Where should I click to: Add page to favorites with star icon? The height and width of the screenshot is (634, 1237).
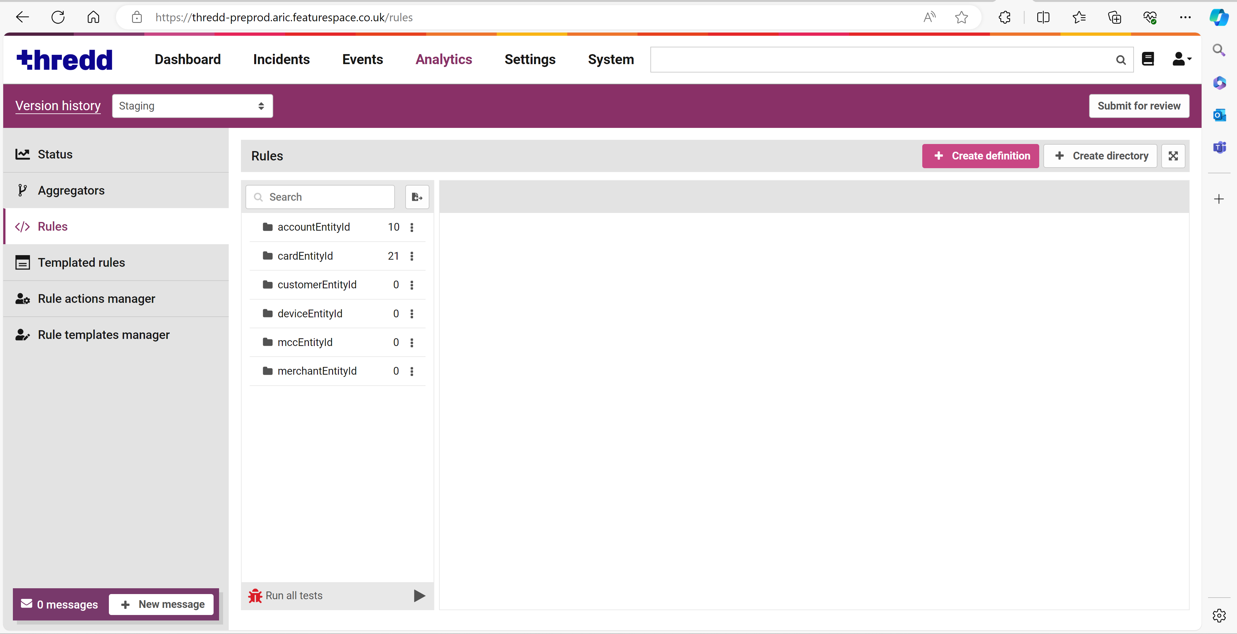(961, 17)
